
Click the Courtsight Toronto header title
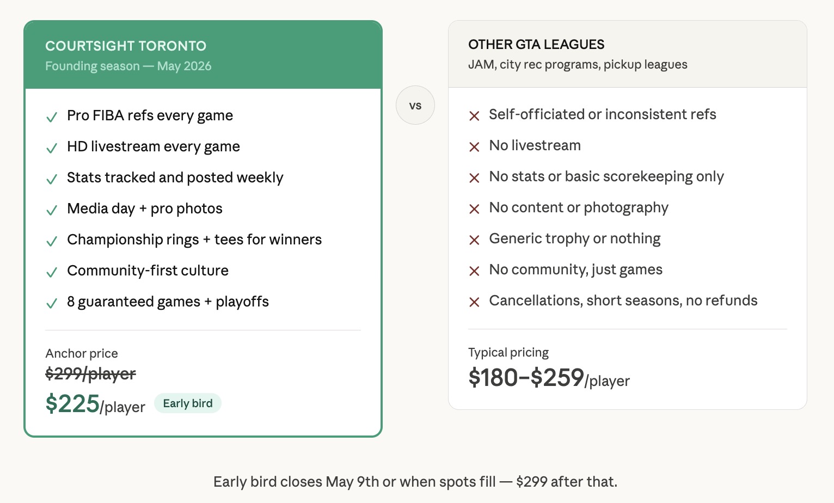(x=126, y=46)
